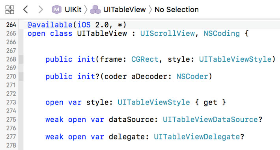Go back with the left arrow

pyautogui.click(x=26, y=9)
